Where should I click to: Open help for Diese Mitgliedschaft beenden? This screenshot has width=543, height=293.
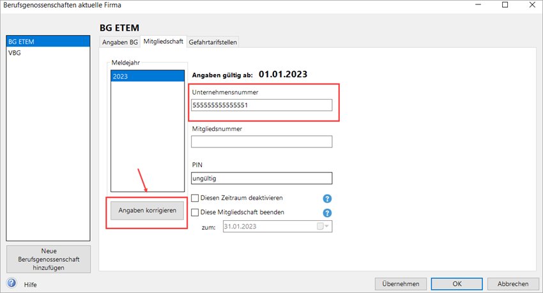pyautogui.click(x=327, y=213)
